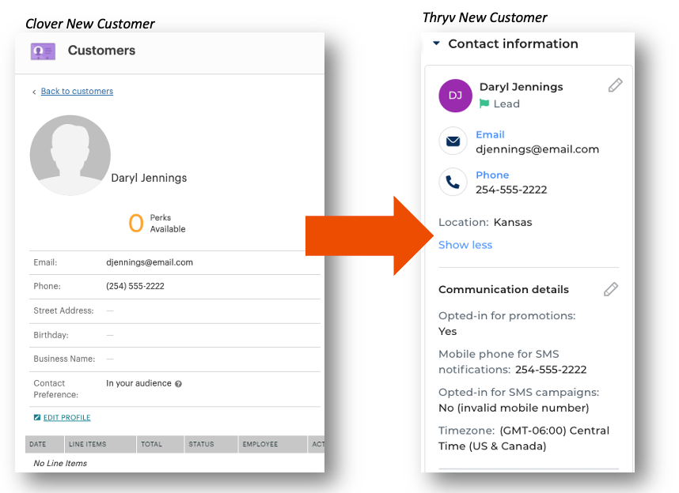Click the Email label link
Screen dimensions: 679x493
pyautogui.click(x=490, y=134)
